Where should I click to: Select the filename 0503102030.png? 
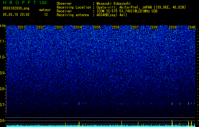[x=16, y=9]
